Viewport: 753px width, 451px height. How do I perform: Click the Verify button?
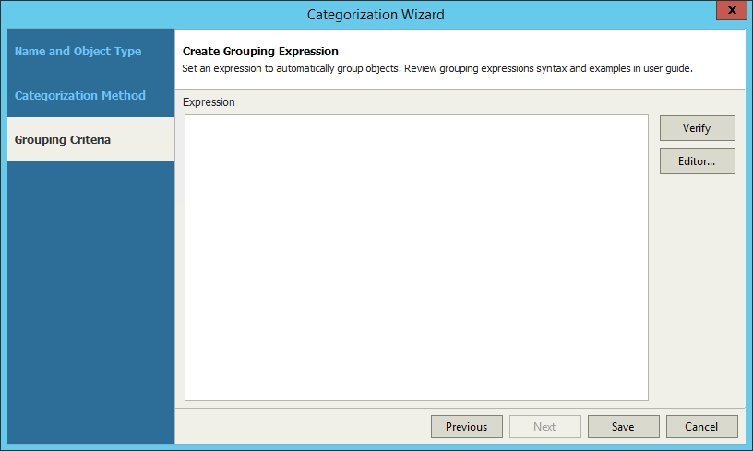(697, 128)
